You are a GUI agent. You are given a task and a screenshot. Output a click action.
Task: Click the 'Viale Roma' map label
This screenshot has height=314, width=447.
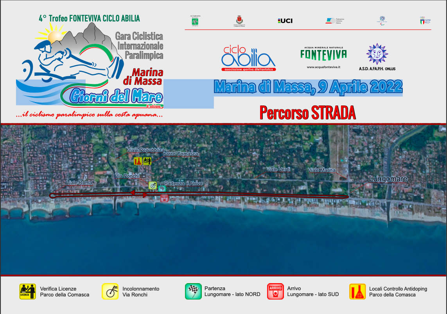79,182
